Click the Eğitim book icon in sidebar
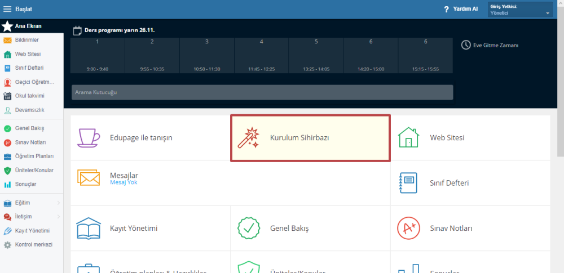 pos(7,203)
